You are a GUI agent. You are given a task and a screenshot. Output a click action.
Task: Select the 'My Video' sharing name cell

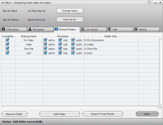coord(29,40)
